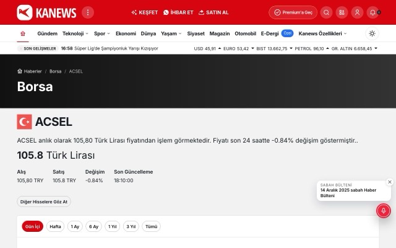Image resolution: width=396 pixels, height=248 pixels.
Task: Expand the Yaşam dropdown
Action: coord(171,33)
